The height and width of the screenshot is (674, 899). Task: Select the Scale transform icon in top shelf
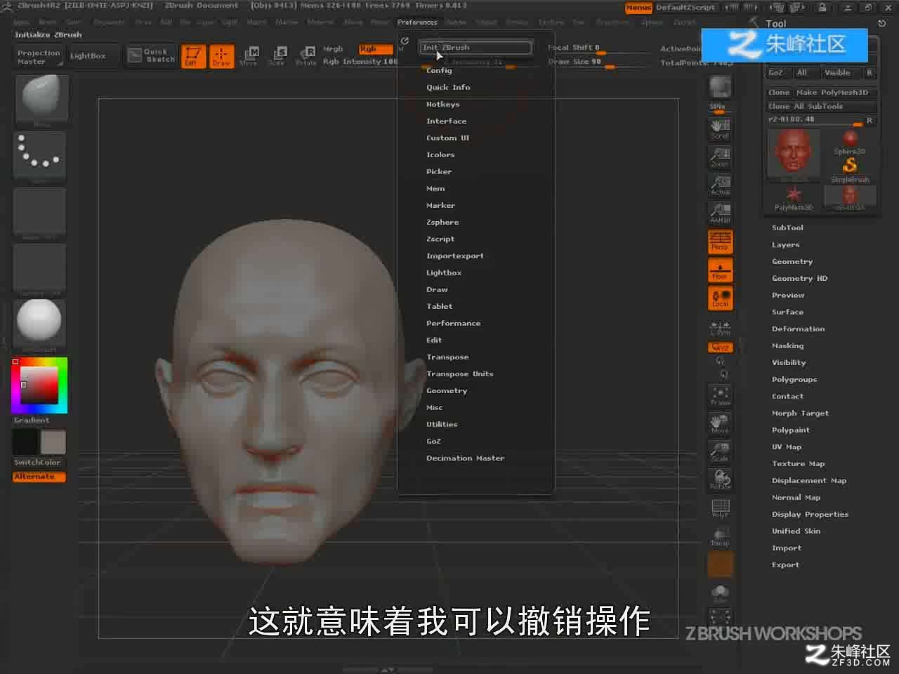[277, 55]
